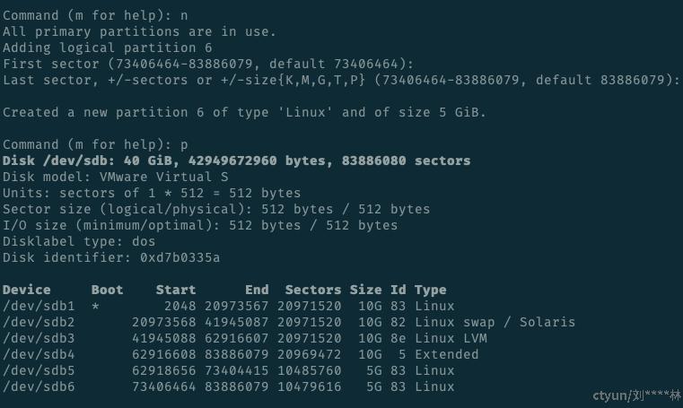Click the Start column header
The width and height of the screenshot is (683, 408).
pyautogui.click(x=176, y=290)
